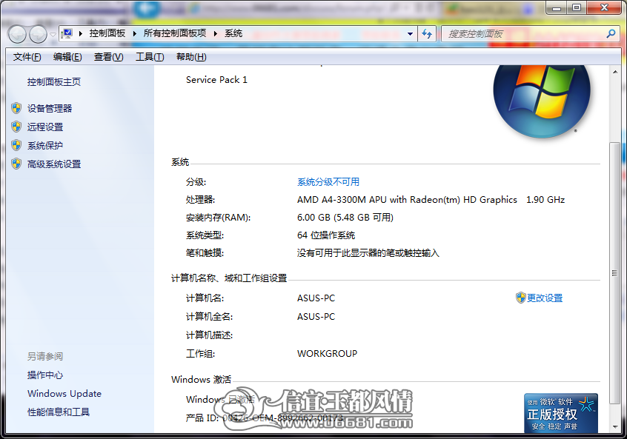Open recent pages dropdown beside navigation arrows

pyautogui.click(x=53, y=35)
